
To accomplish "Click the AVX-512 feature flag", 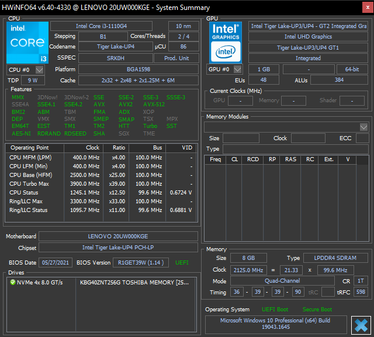I will point(154,105).
